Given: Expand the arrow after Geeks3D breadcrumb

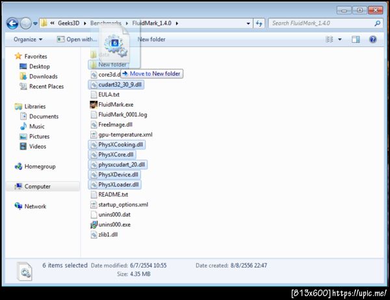Looking at the screenshot, I should click(x=84, y=23).
